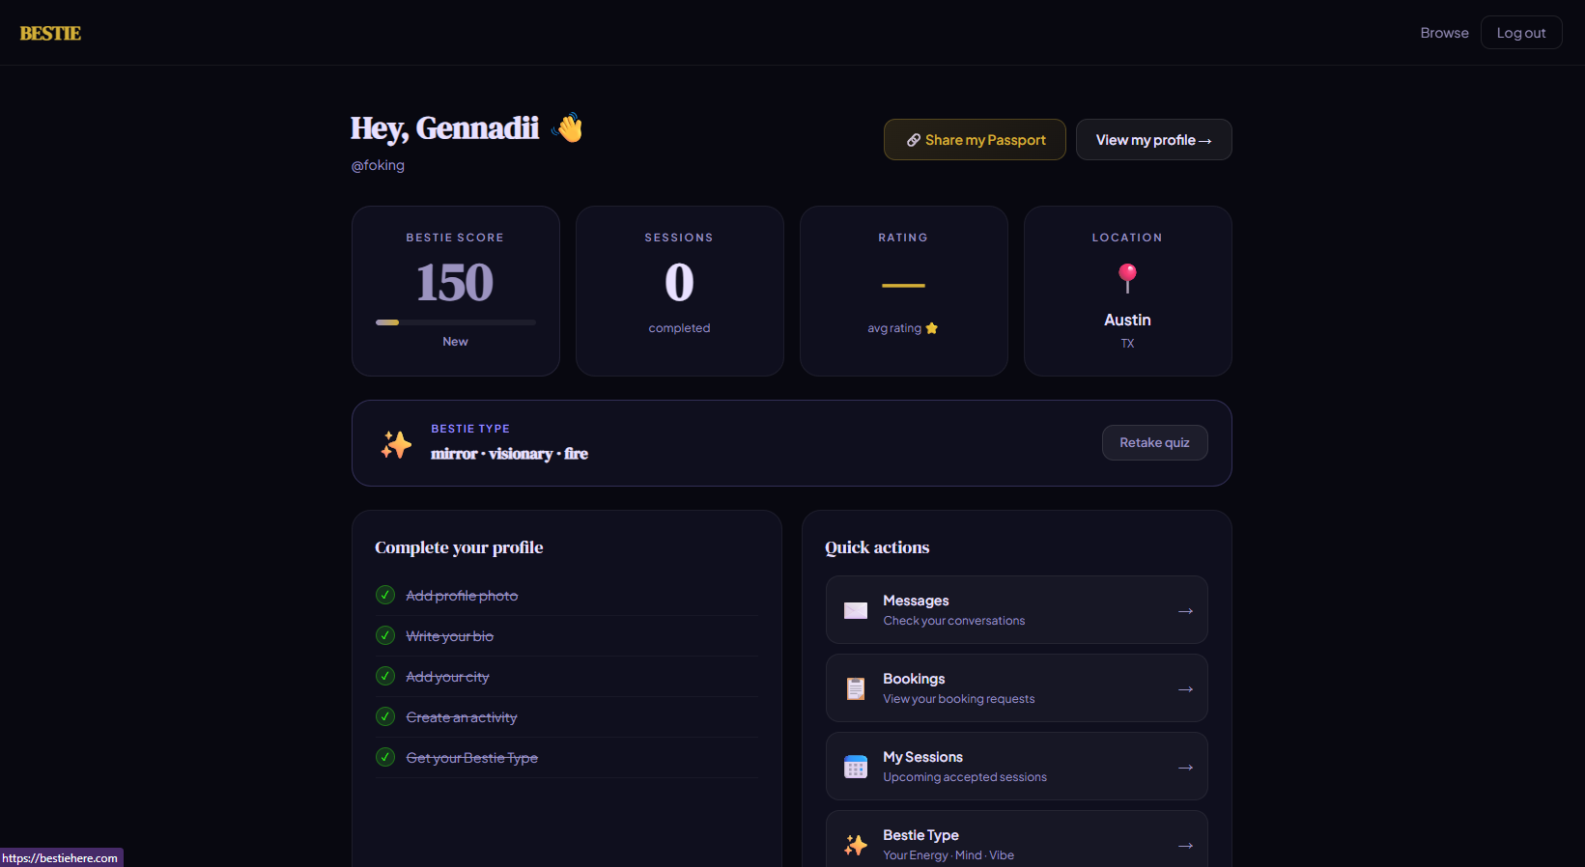Open Messages quick action
Image resolution: width=1585 pixels, height=867 pixels.
coord(1016,610)
